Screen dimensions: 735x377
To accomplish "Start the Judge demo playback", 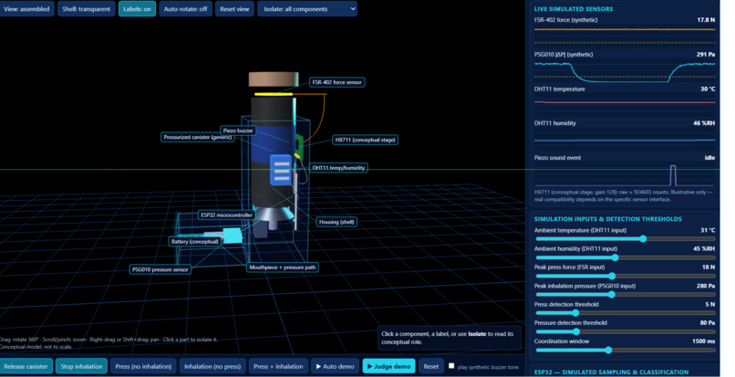I will tap(388, 366).
